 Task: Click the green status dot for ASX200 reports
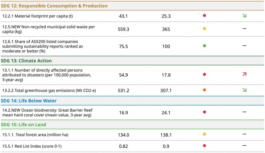coord(205,46)
